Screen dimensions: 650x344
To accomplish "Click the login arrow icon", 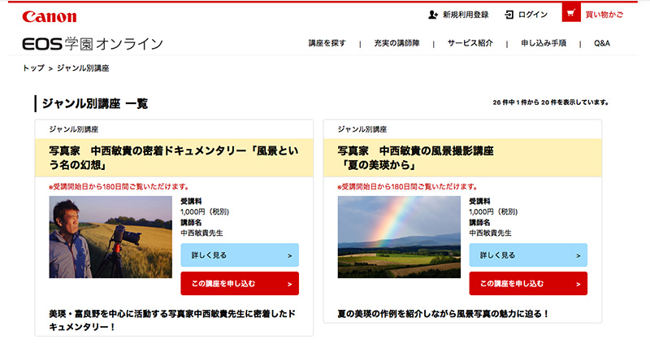I will pyautogui.click(x=509, y=15).
